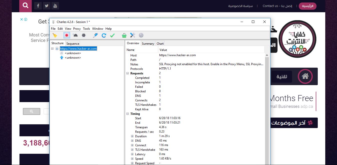Toggle the red Record button in Charles
The height and width of the screenshot is (165, 337).
(x=67, y=35)
